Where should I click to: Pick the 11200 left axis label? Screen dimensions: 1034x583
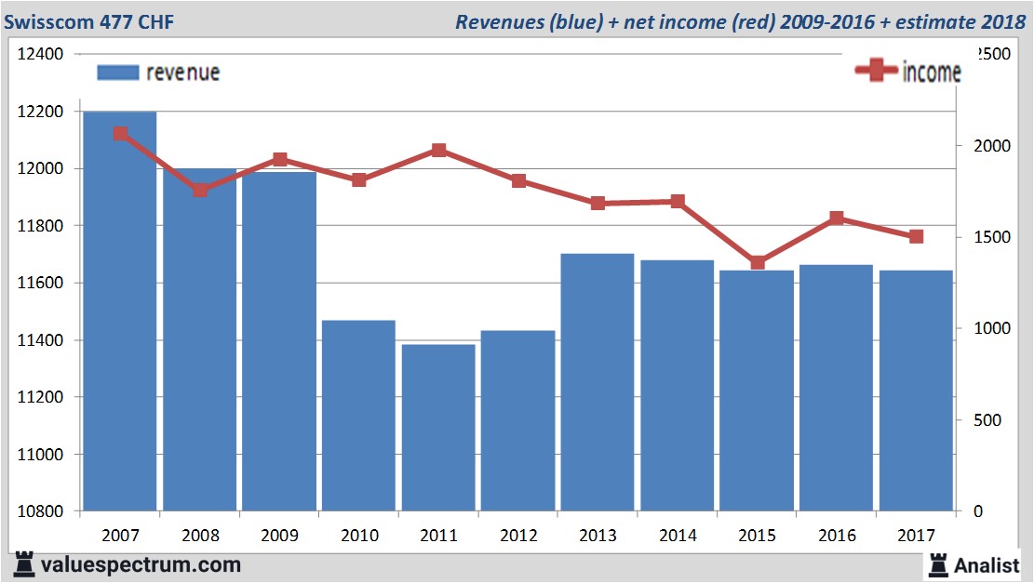coord(40,397)
